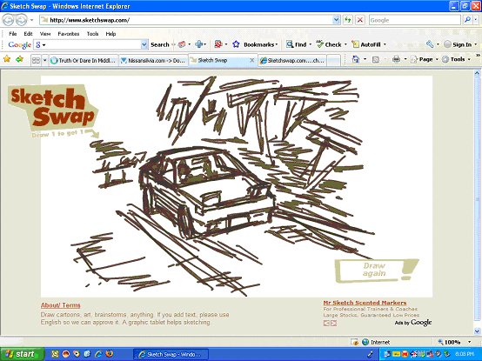Viewport: 482px width, 361px height.
Task: Open the Help menu
Action: click(110, 34)
